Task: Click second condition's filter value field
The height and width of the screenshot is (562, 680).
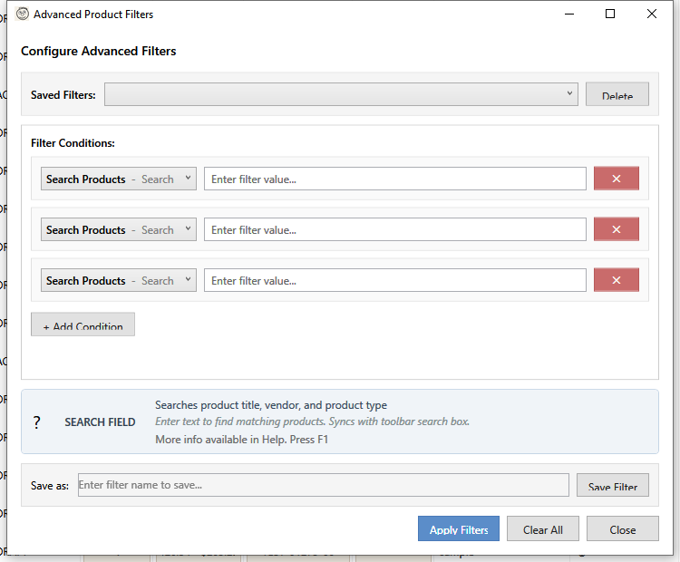Action: [395, 229]
